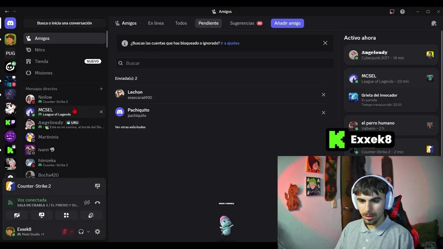Image resolution: width=443 pixels, height=249 pixels.
Task: Open Nitro in the sidebar
Action: click(64, 50)
